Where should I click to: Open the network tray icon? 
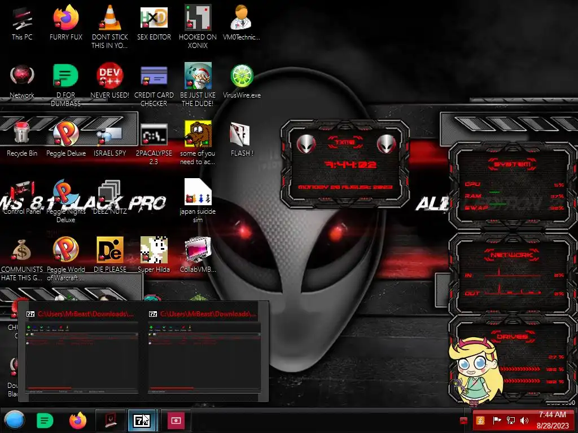point(510,420)
